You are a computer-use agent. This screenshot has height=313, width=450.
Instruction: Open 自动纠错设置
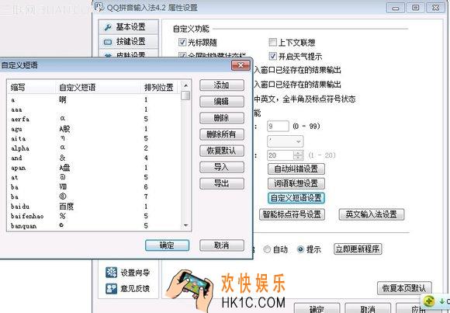coord(296,169)
